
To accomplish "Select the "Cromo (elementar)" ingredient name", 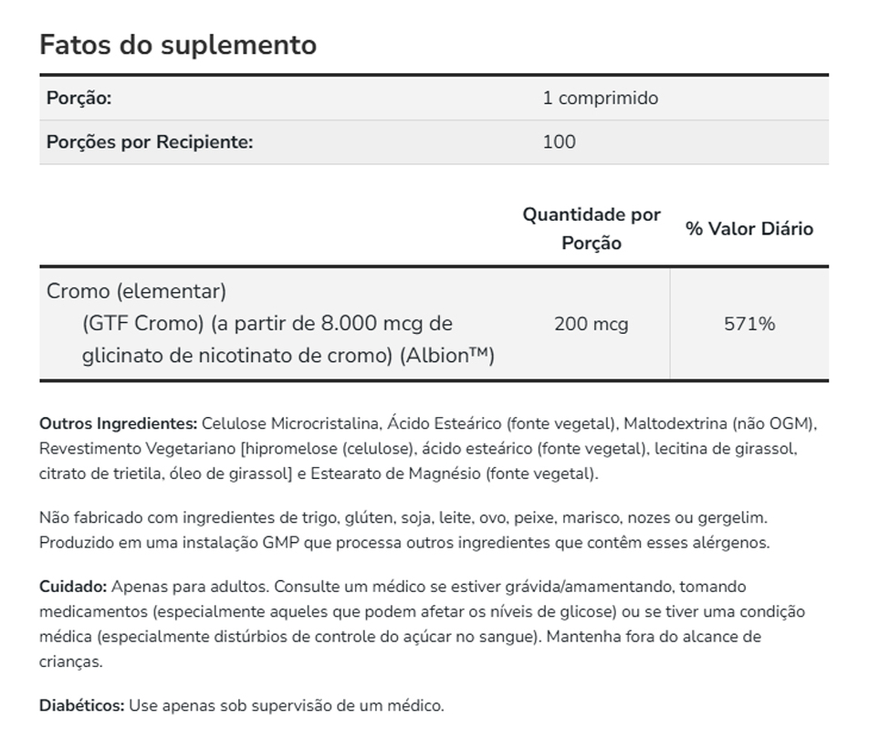I will [136, 292].
